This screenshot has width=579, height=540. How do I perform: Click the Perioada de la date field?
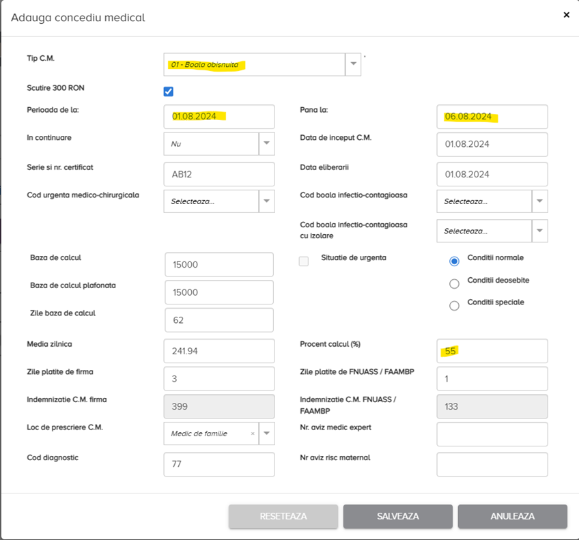tap(219, 117)
